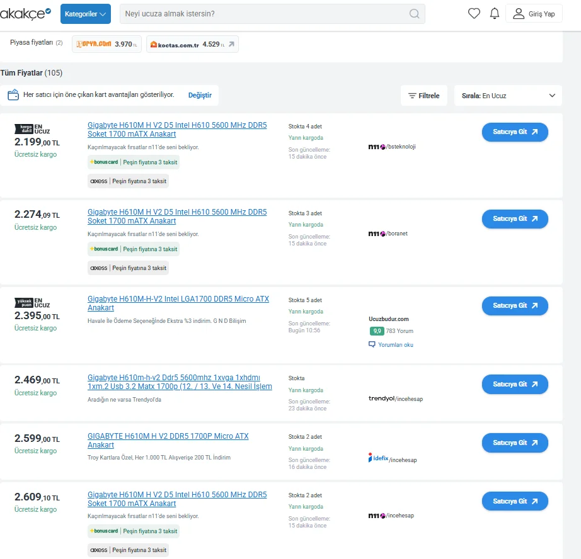Click the 2.469,00 TL price
Viewport: 581px width, 559px height.
(x=37, y=380)
